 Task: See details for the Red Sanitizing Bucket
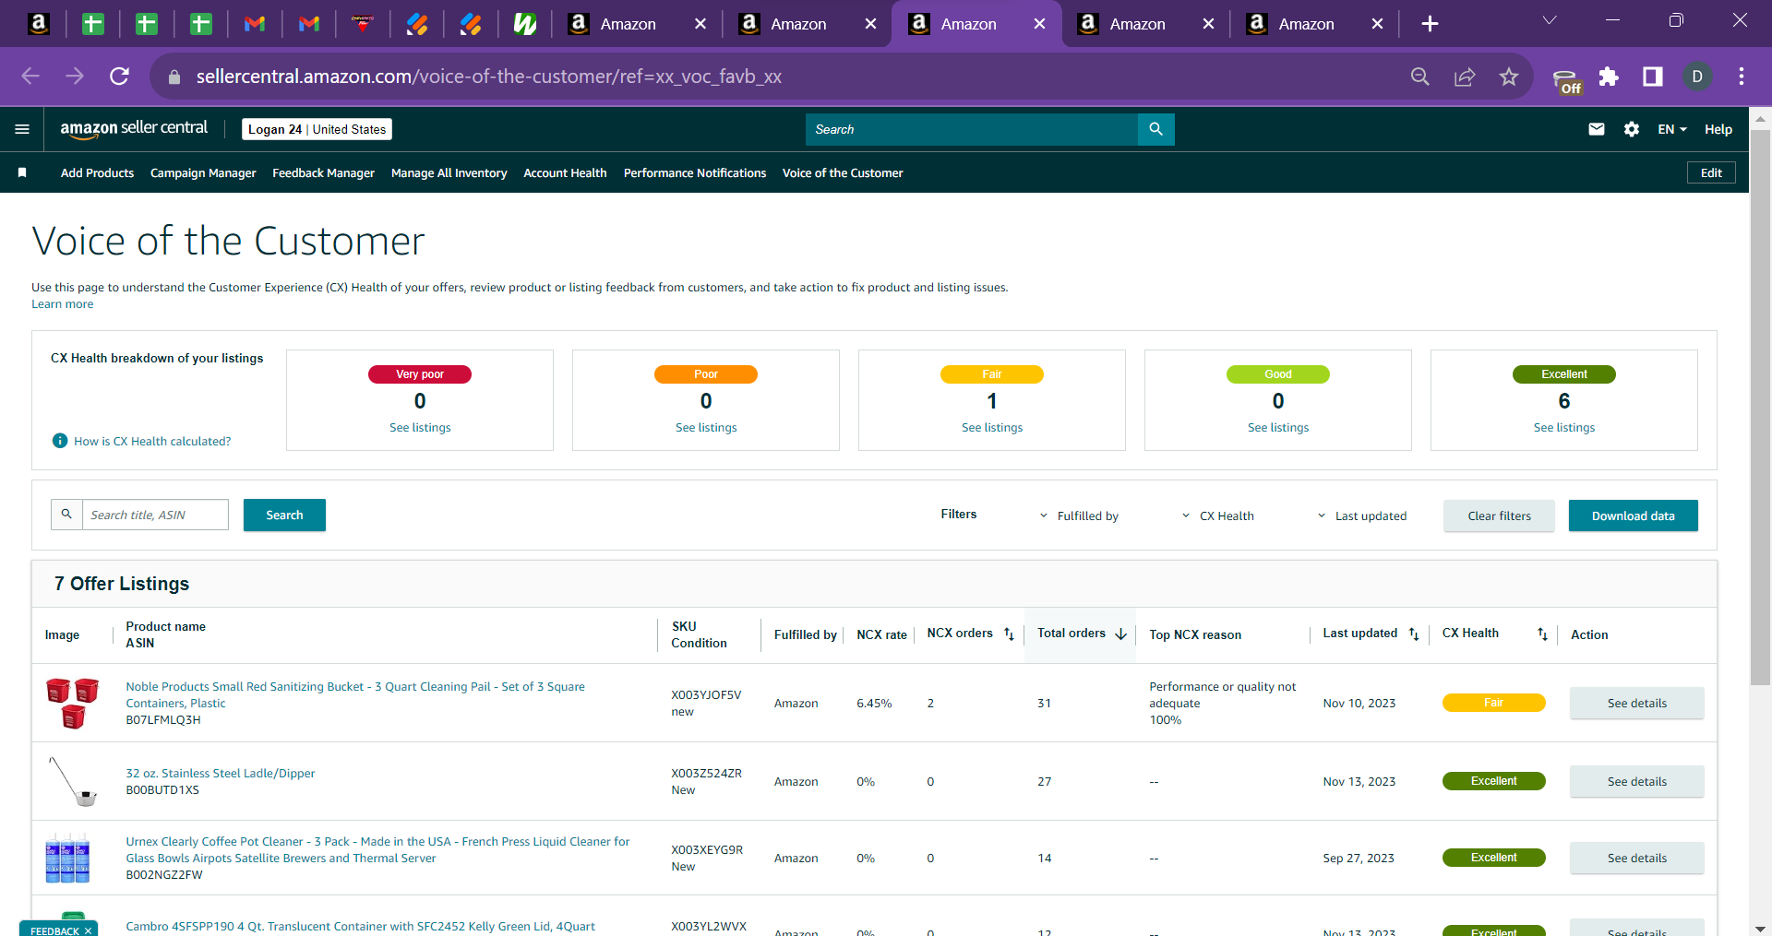1636,703
